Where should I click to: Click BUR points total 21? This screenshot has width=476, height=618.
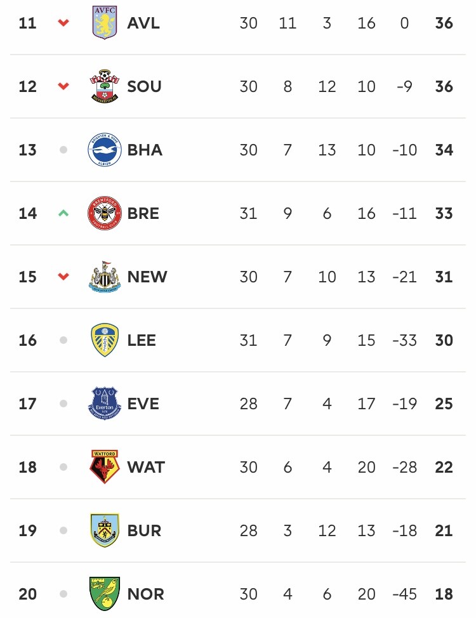point(444,530)
